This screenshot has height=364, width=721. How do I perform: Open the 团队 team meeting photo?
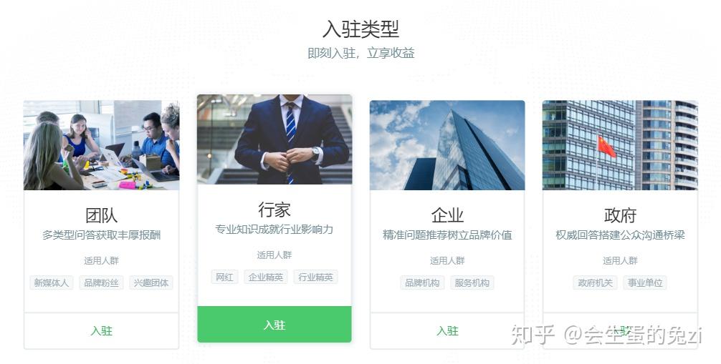tap(101, 145)
